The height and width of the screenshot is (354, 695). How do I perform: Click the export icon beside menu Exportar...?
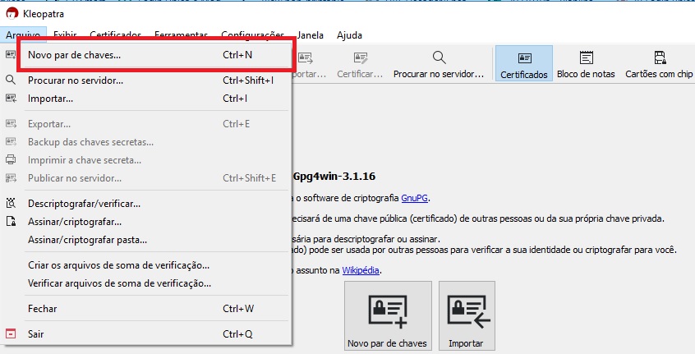coord(11,123)
